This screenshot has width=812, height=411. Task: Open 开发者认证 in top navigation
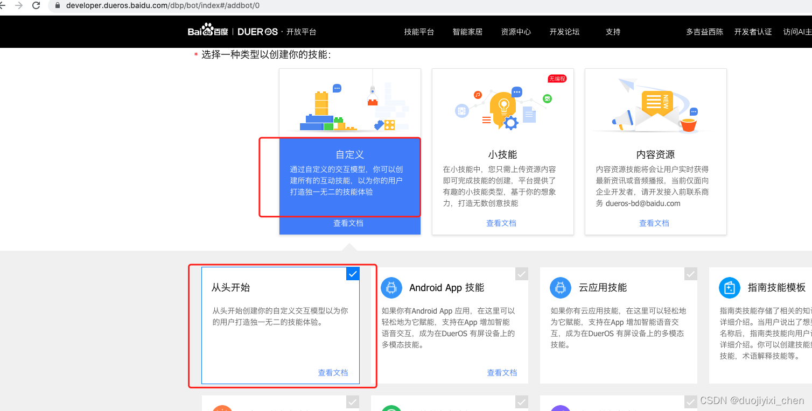pos(753,32)
